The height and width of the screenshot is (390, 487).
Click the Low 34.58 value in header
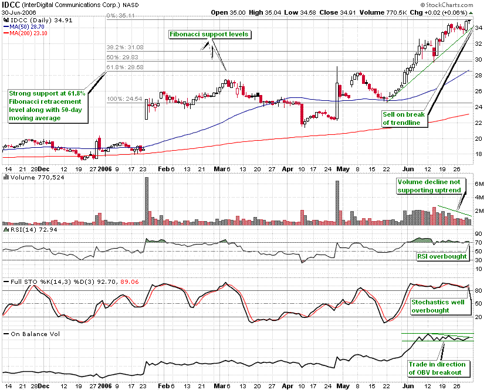click(300, 12)
